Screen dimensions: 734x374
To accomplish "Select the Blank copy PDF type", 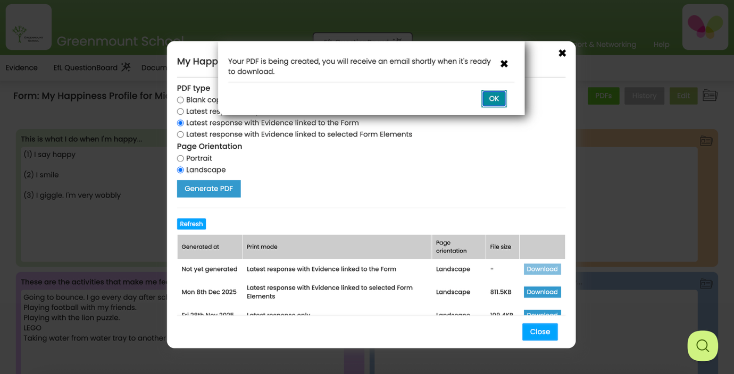I will click(x=180, y=100).
